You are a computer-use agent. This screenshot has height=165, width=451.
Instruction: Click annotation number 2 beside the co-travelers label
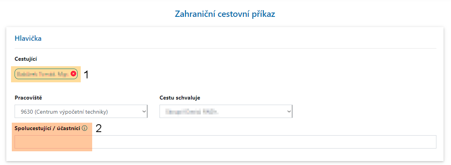point(98,129)
